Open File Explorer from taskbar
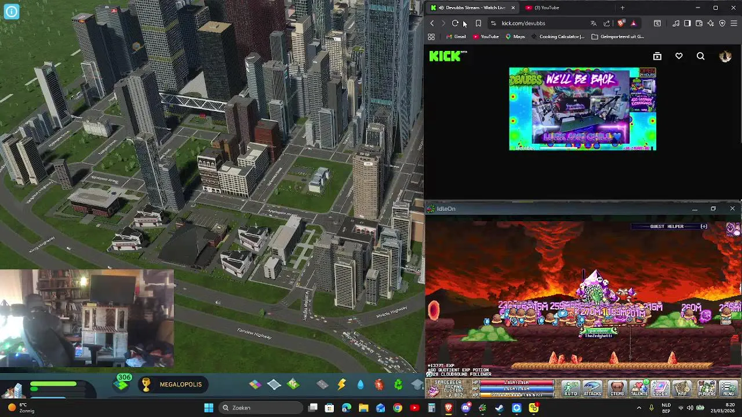 [363, 408]
